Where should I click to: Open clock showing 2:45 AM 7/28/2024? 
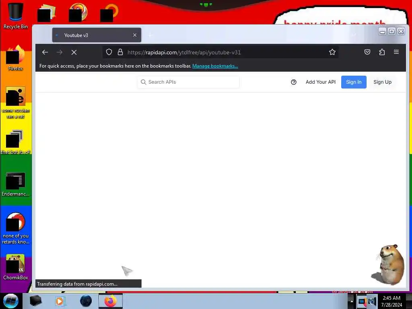[391, 301]
